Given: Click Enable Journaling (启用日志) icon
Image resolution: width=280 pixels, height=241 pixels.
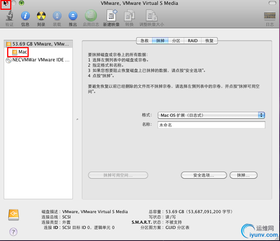Looking at the screenshot, I should pos(91,15).
